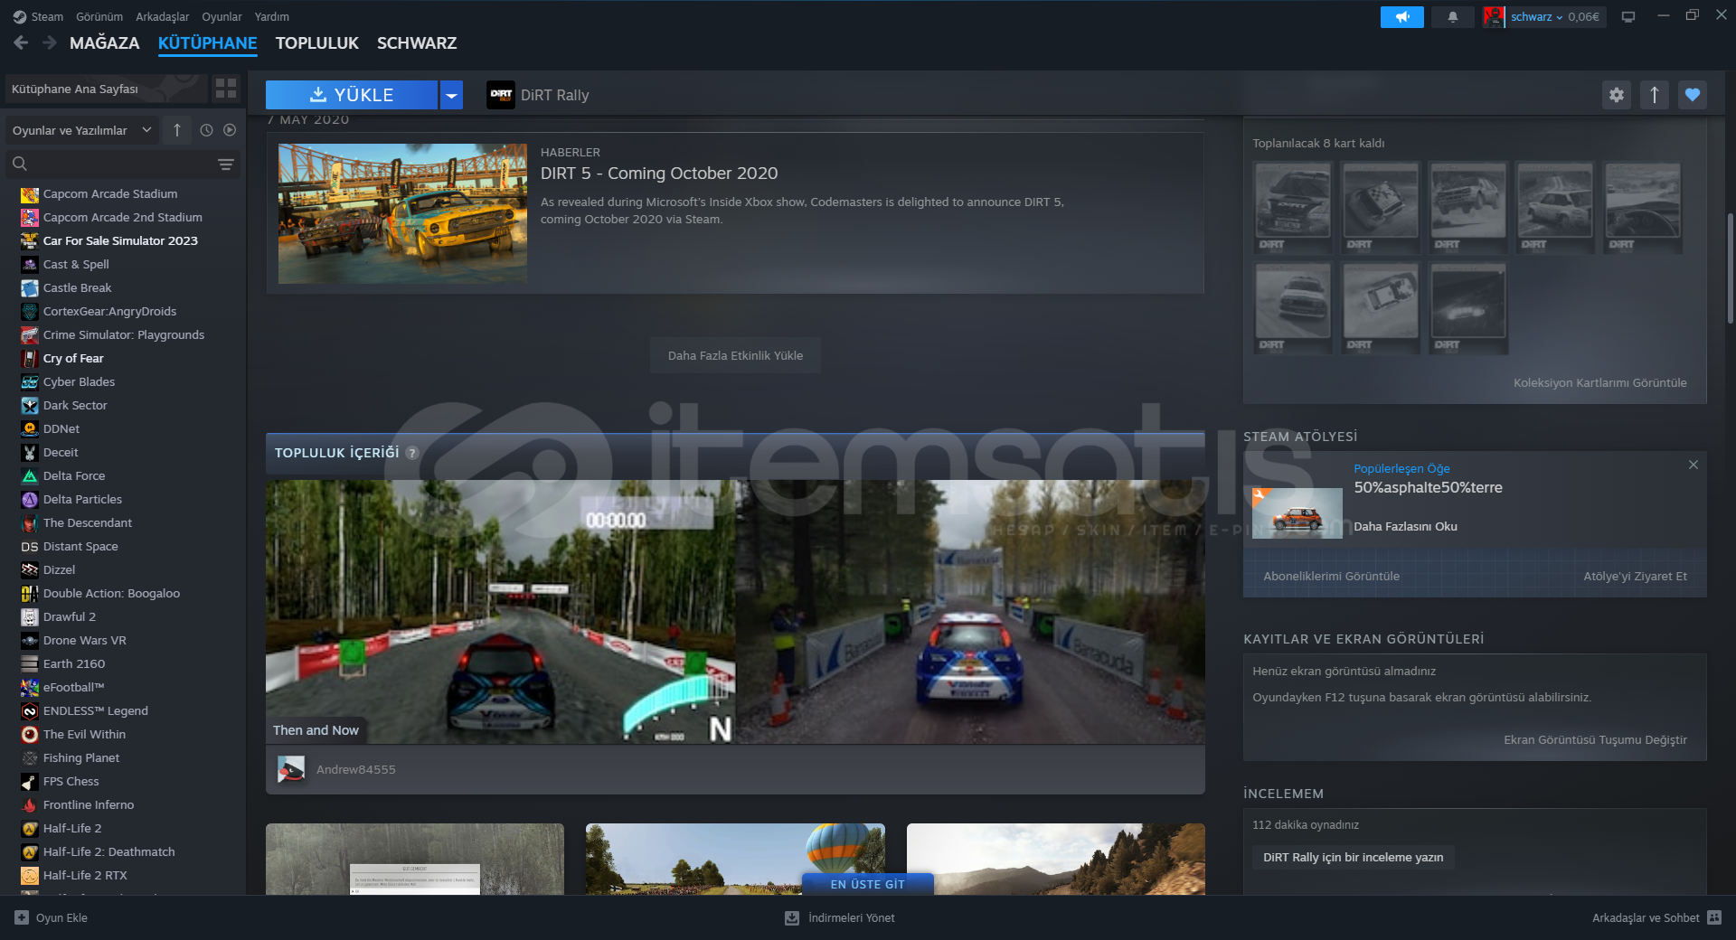Click EN ÜSTE GİT button
The width and height of the screenshot is (1736, 940).
pyautogui.click(x=867, y=884)
